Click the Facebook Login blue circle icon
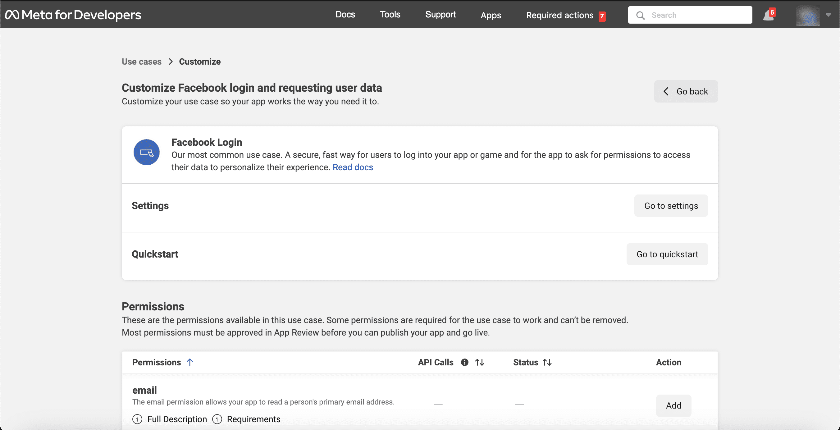 [146, 152]
